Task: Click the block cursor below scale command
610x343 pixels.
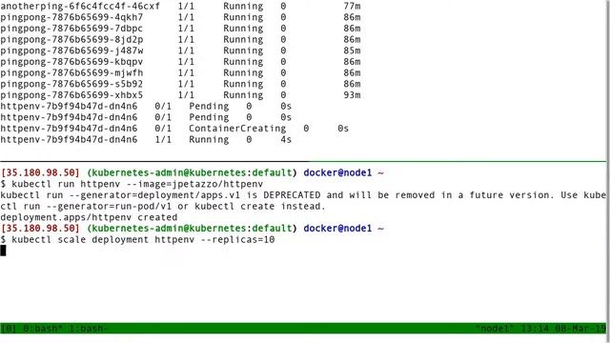Action: 3,251
